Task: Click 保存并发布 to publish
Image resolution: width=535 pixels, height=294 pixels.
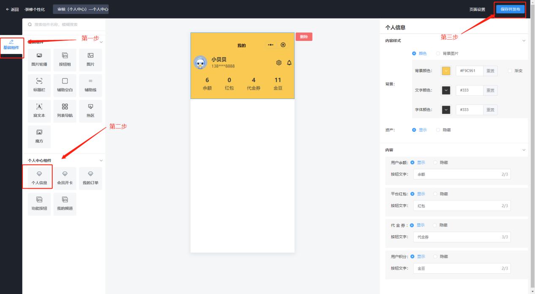Action: point(510,9)
